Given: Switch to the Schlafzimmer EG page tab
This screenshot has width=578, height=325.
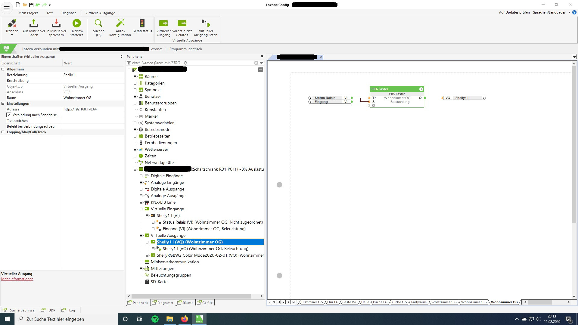Looking at the screenshot, I should tap(444, 302).
